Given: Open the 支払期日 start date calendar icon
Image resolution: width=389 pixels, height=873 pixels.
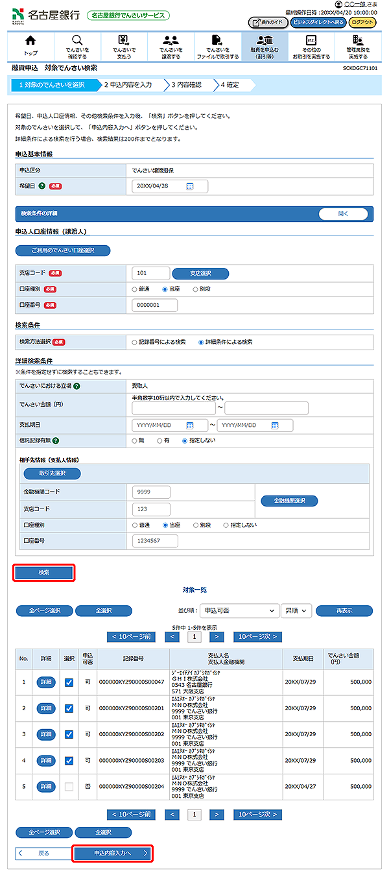Looking at the screenshot, I should 190,425.
